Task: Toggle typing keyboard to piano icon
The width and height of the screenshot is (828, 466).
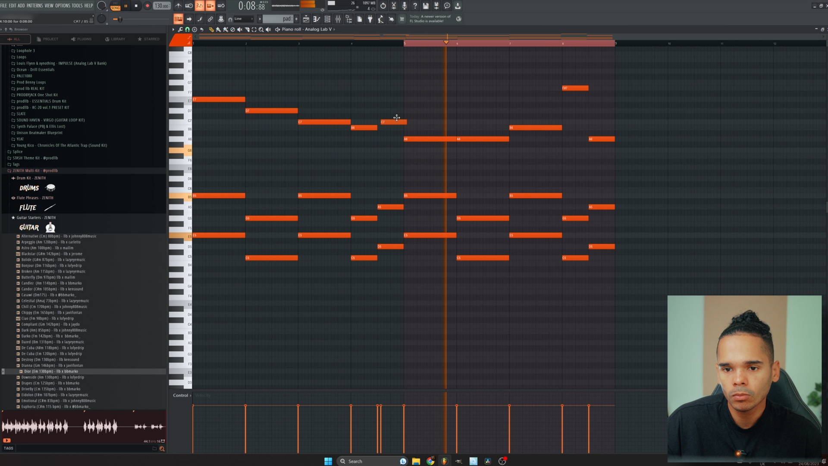Action: pos(178,19)
